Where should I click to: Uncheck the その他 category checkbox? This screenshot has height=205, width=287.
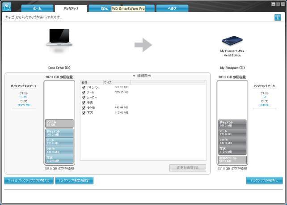pos(84,107)
